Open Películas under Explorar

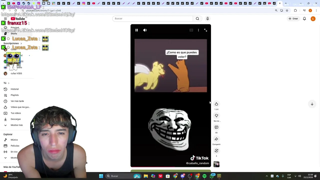tap(15, 146)
